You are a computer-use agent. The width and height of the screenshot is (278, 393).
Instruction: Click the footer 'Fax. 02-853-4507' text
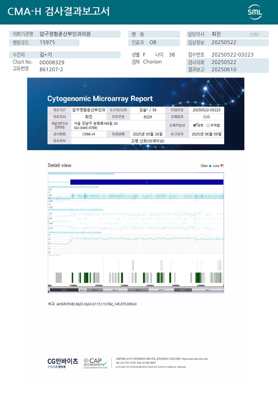click(146, 362)
